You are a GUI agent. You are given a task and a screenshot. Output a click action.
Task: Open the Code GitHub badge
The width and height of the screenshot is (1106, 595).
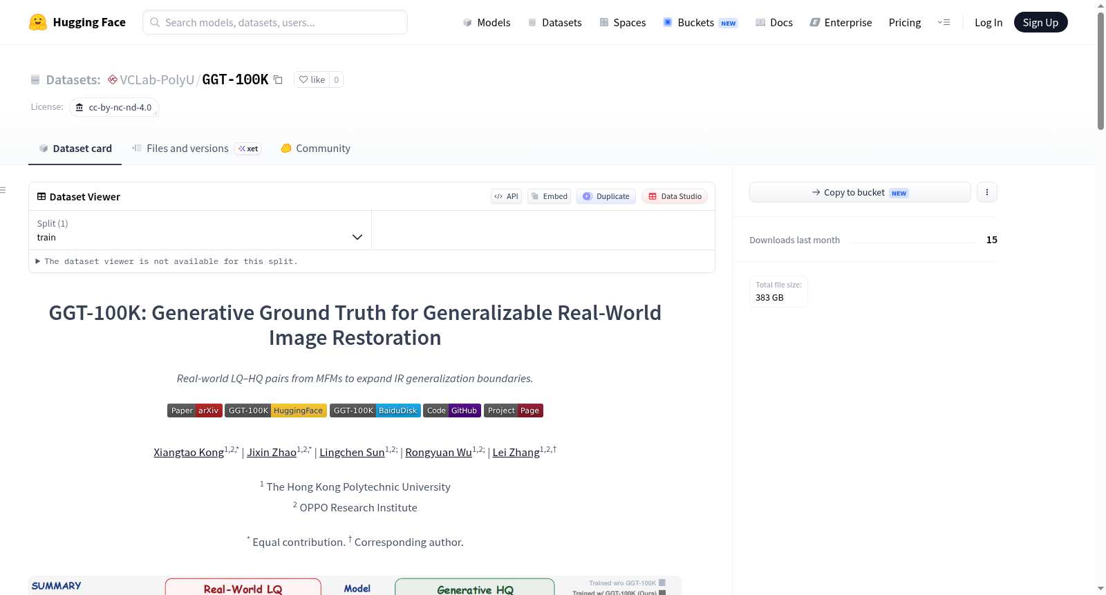click(452, 410)
